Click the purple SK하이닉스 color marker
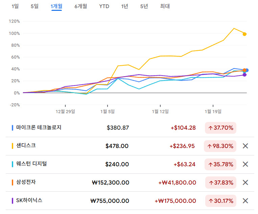This screenshot has height=214, width=258. click(13, 201)
